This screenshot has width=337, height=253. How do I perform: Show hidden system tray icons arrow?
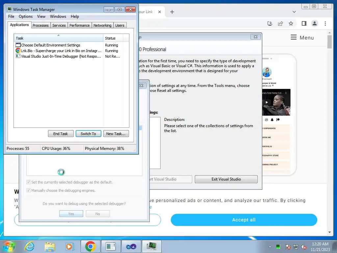tap(270, 247)
